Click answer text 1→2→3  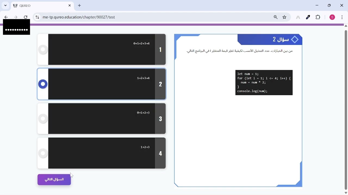click(145, 147)
